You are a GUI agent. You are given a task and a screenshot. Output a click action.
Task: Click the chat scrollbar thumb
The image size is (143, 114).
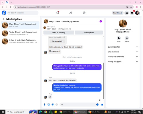pos(103,81)
